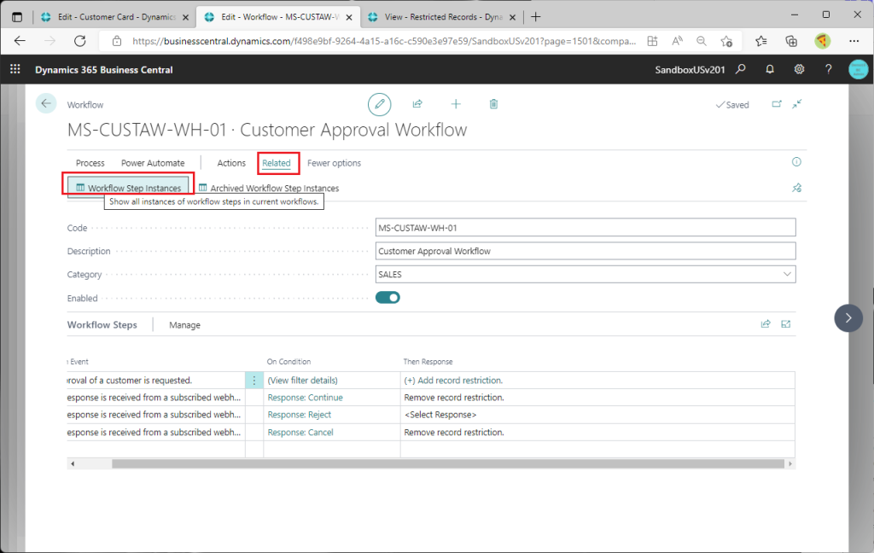Click browser refresh button
The image size is (874, 553).
80,41
